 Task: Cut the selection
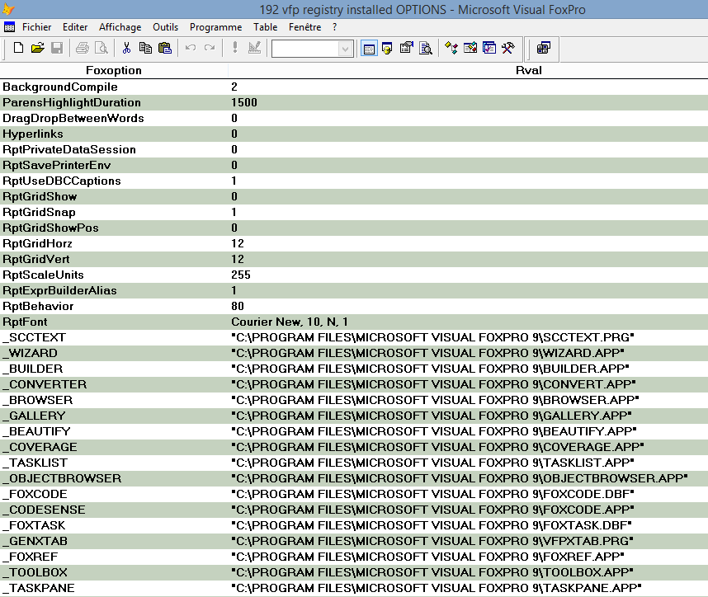click(x=128, y=48)
